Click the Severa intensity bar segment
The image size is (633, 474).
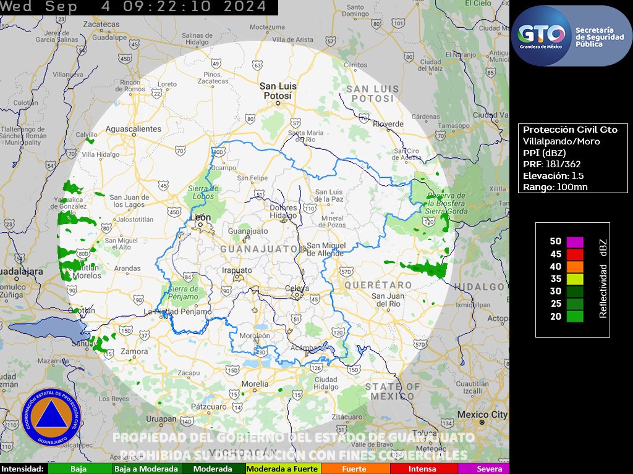point(489,469)
